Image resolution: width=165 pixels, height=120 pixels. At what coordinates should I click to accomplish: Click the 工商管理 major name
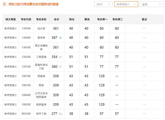[x=41, y=57]
